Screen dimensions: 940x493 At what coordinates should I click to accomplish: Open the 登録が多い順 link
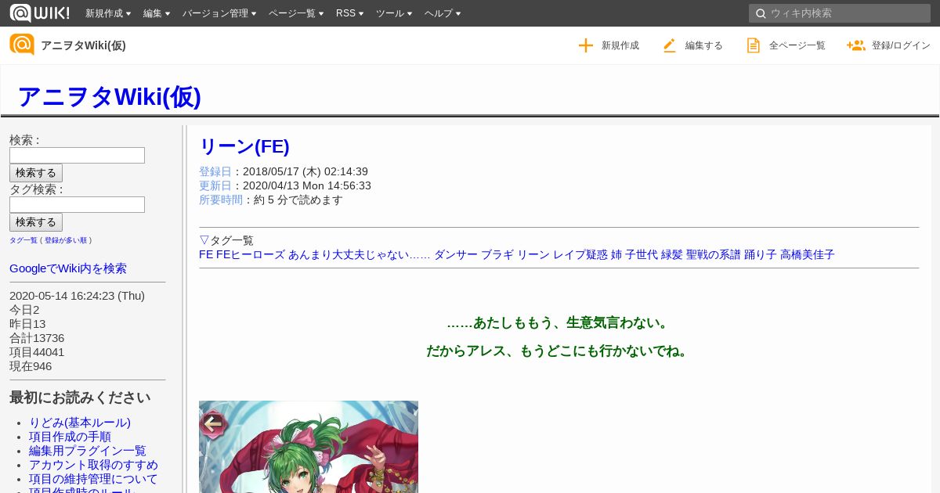click(x=66, y=240)
